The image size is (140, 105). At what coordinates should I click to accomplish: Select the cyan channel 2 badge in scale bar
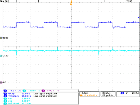[24, 91]
